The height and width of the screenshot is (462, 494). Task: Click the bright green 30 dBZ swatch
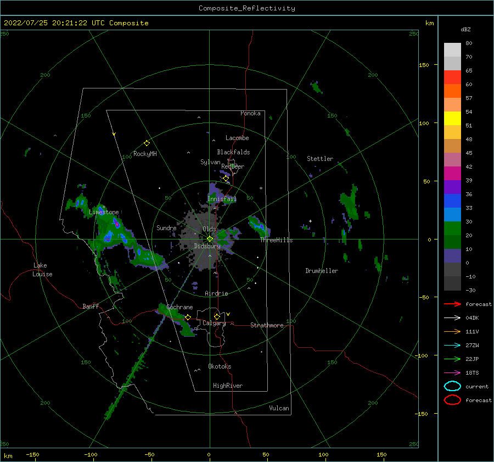click(x=452, y=229)
